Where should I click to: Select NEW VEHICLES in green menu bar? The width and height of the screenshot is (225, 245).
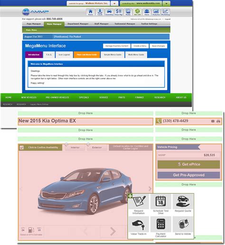pyautogui.click(x=29, y=97)
